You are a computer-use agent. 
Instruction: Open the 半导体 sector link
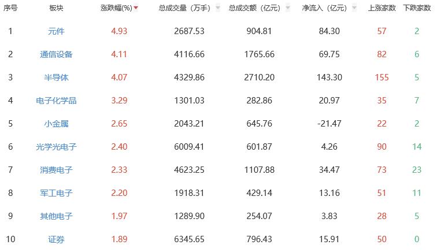[56, 77]
